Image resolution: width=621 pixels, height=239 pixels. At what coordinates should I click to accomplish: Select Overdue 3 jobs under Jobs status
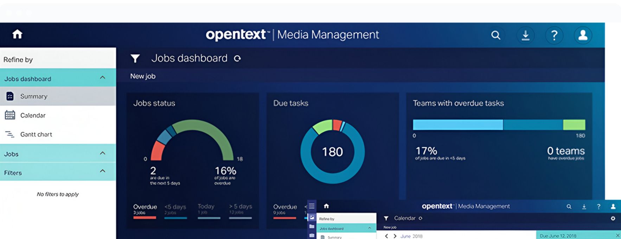145,210
